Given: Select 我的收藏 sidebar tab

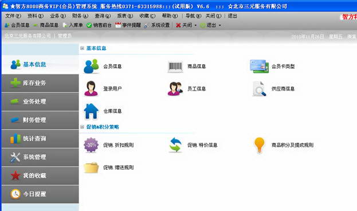Looking at the screenshot, I should tap(40, 175).
